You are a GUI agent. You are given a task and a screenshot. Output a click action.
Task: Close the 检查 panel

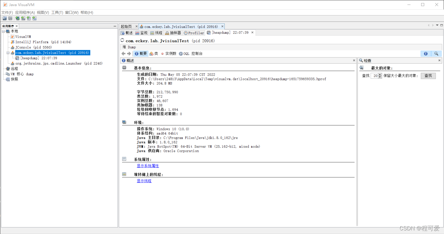(439, 60)
